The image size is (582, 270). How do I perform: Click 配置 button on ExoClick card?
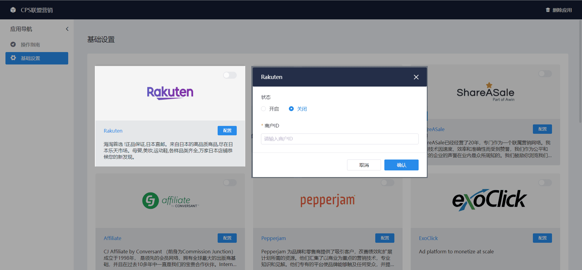542,238
